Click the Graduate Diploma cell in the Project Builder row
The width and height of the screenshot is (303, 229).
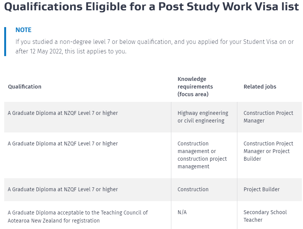[63, 189]
